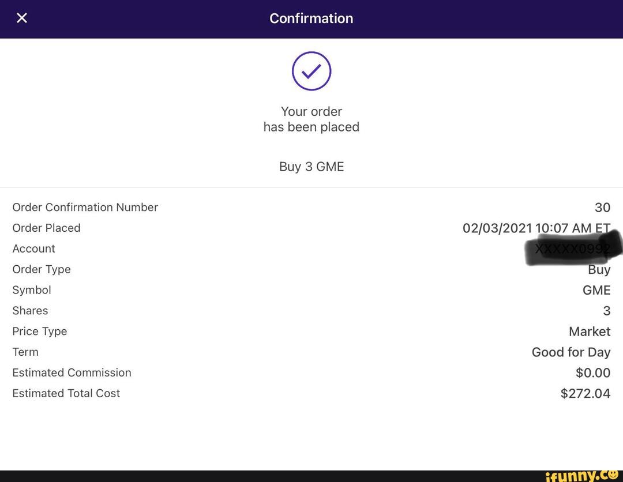Tap the X to dismiss the confirmation

click(21, 18)
